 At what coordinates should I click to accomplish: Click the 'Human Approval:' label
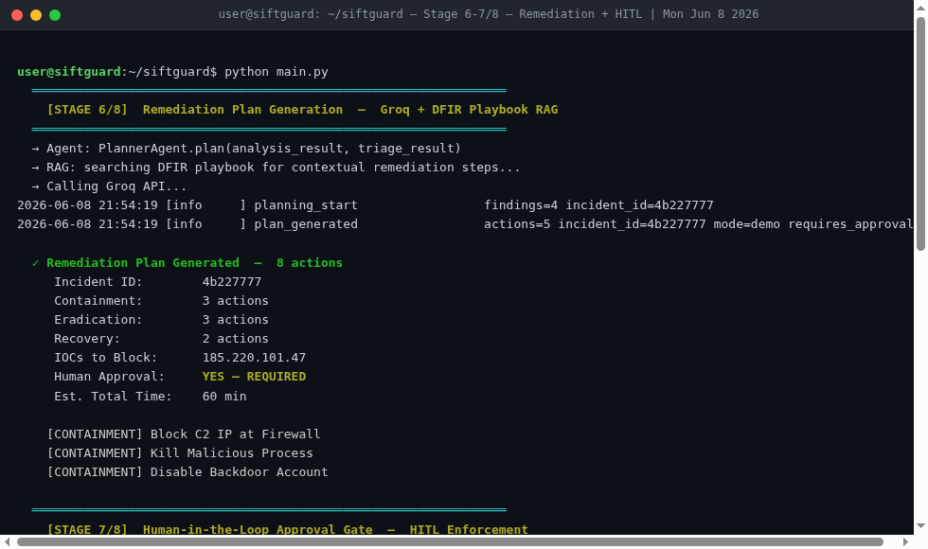[110, 377]
